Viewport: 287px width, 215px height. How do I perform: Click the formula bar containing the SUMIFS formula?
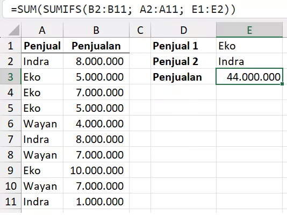[145, 9]
